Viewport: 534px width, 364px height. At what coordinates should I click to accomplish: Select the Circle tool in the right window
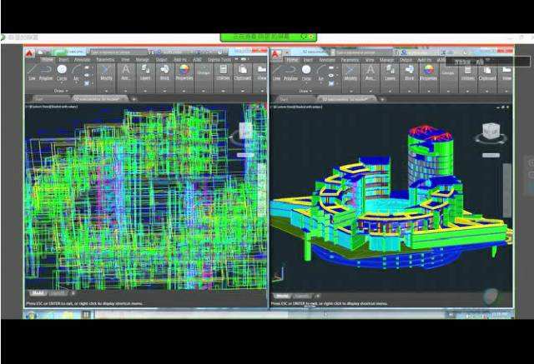click(306, 73)
